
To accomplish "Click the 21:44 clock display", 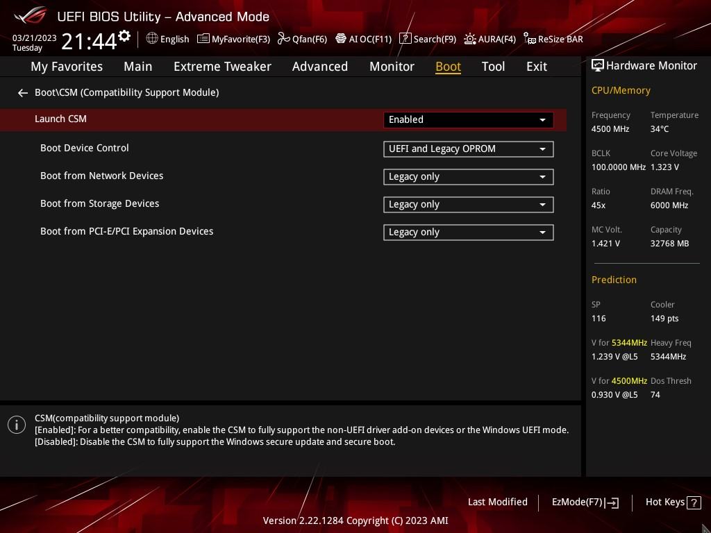I will pyautogui.click(x=89, y=41).
